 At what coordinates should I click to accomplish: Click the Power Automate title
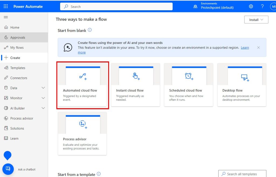coord(28,6)
